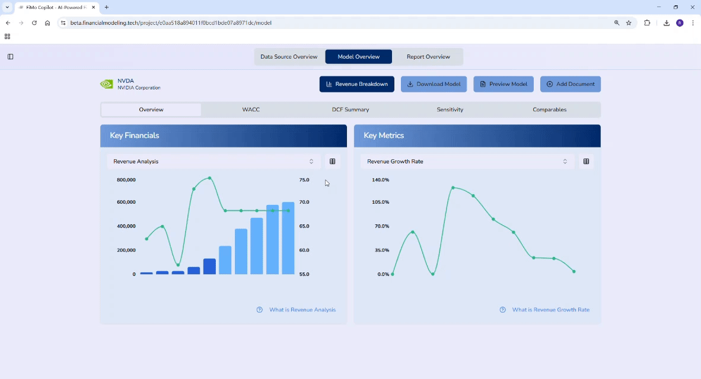The width and height of the screenshot is (701, 379).
Task: Switch to the DCF Summary tab
Action: point(350,110)
